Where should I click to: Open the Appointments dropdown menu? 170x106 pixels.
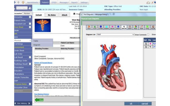pos(33,2)
